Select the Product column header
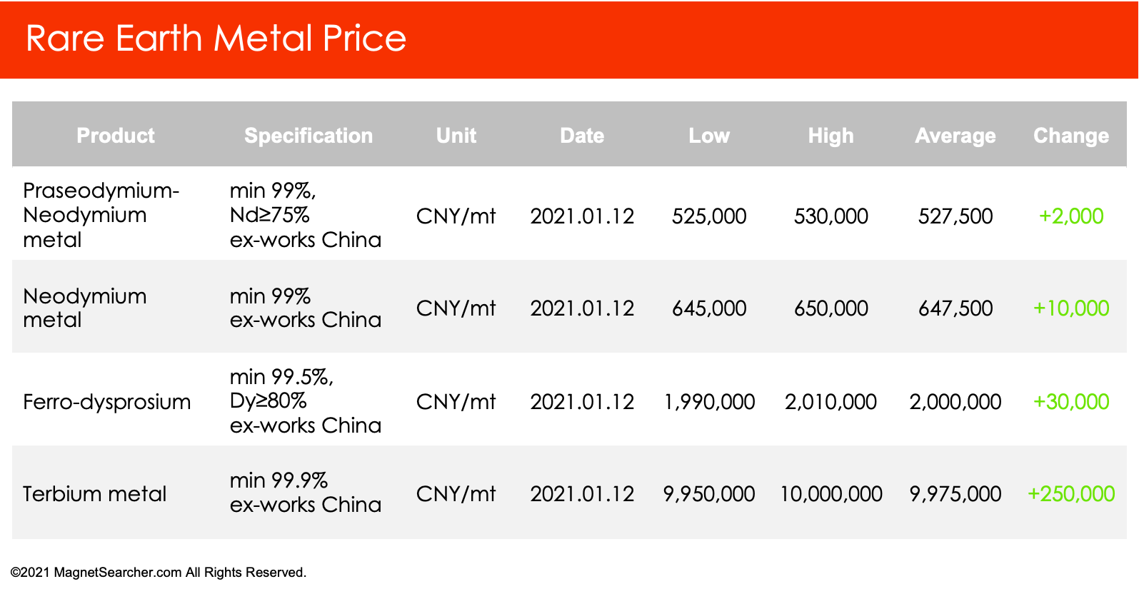This screenshot has height=599, width=1139. click(116, 136)
